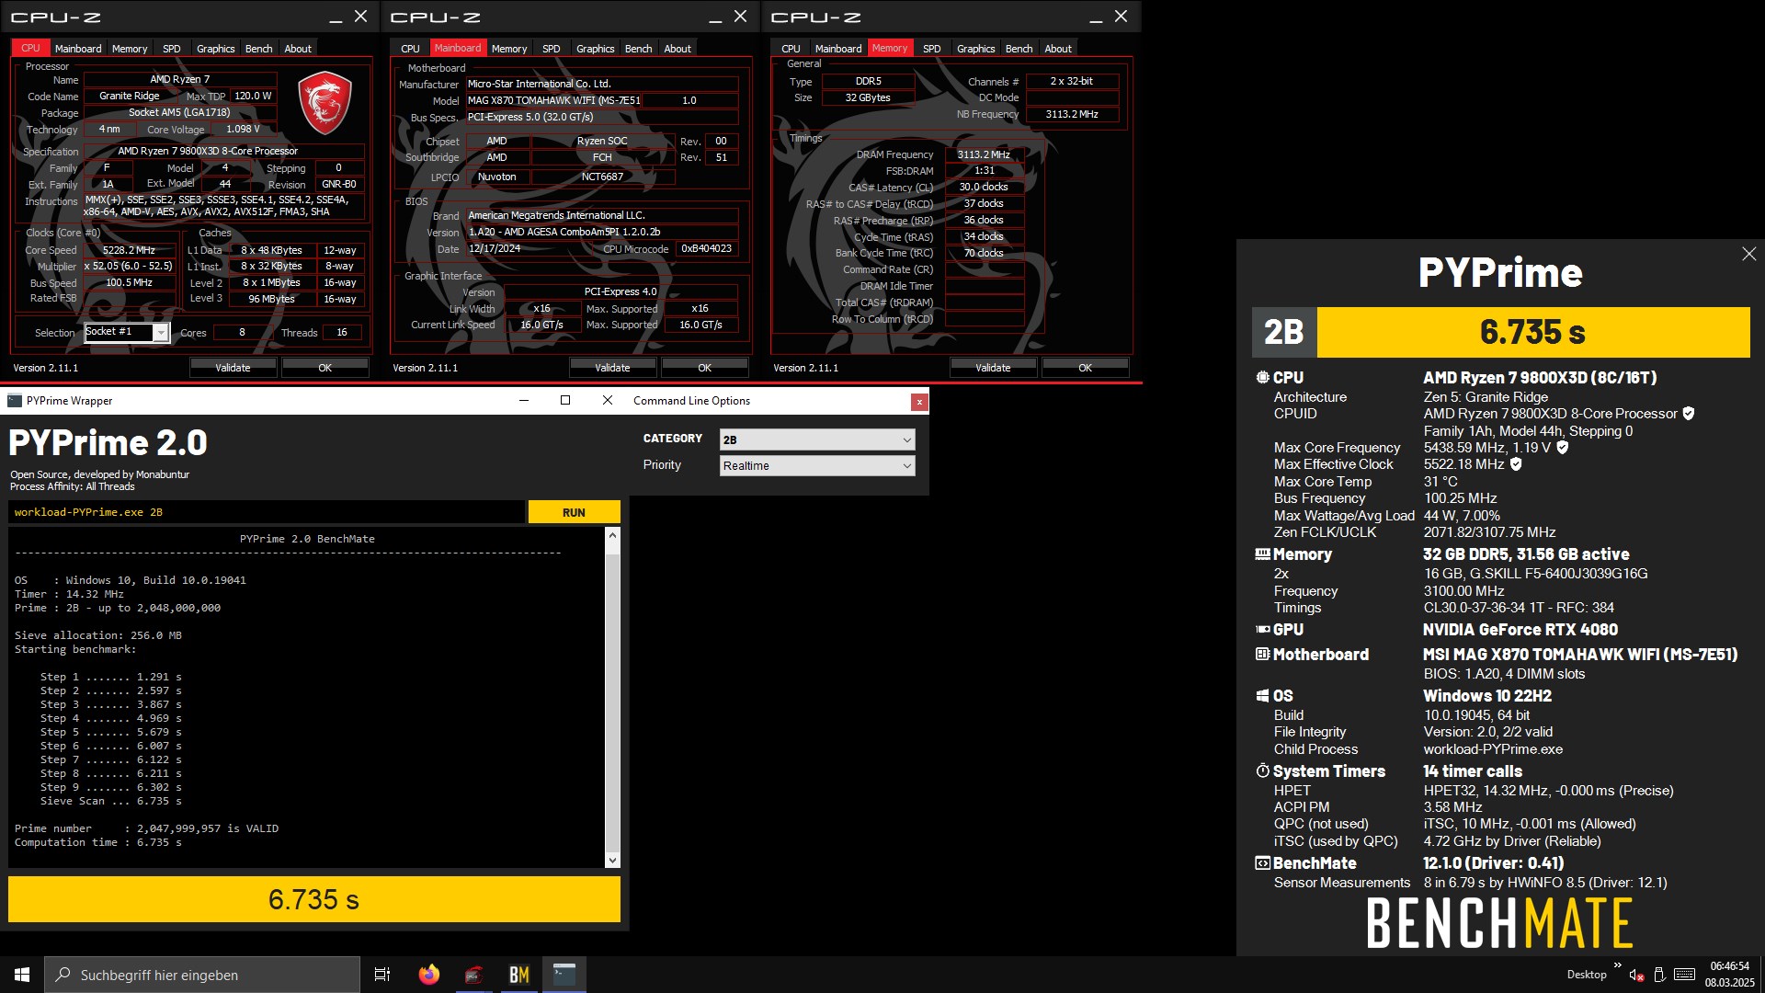Click the taskbar clock and date
Screen dimensions: 1765x993
1729,975
